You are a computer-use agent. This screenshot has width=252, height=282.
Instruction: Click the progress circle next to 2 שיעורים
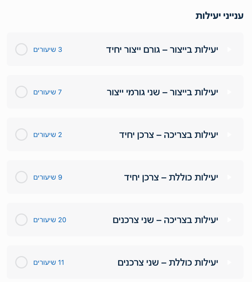[x=21, y=135]
